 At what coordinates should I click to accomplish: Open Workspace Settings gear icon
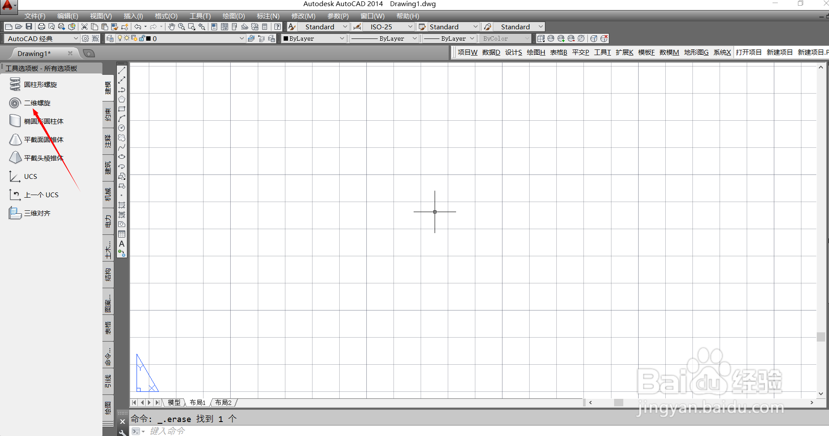coord(85,38)
